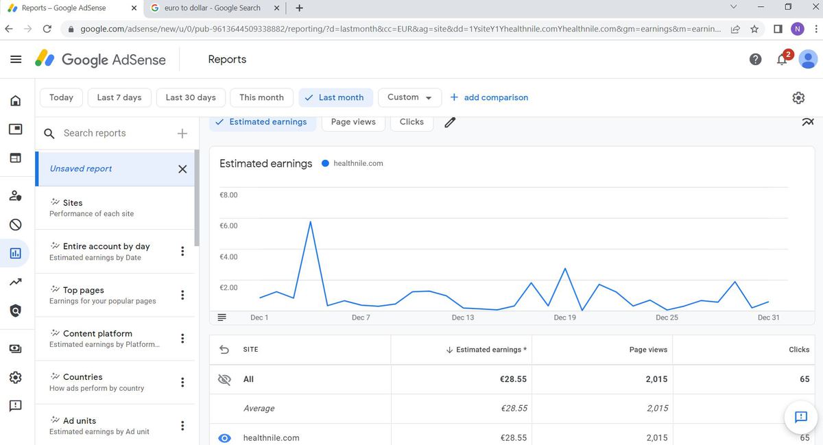823x445 pixels.
Task: Open Feedback icon at sidebar bottom
Action: point(15,405)
